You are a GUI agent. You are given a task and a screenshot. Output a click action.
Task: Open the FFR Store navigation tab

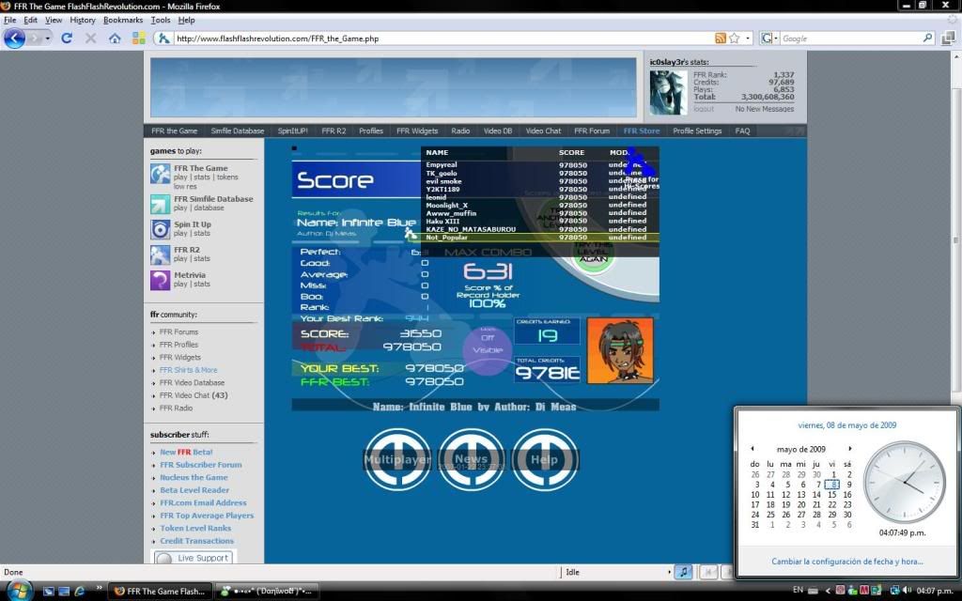tap(642, 131)
